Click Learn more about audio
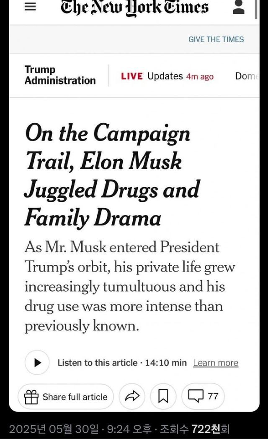268x439 pixels. 216,363
